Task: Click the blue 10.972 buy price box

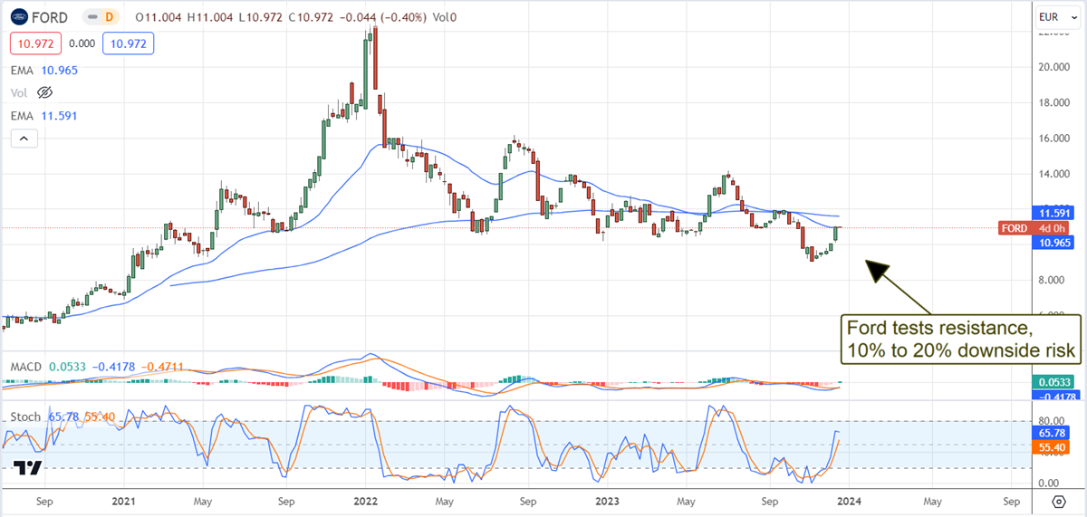Action: 128,43
